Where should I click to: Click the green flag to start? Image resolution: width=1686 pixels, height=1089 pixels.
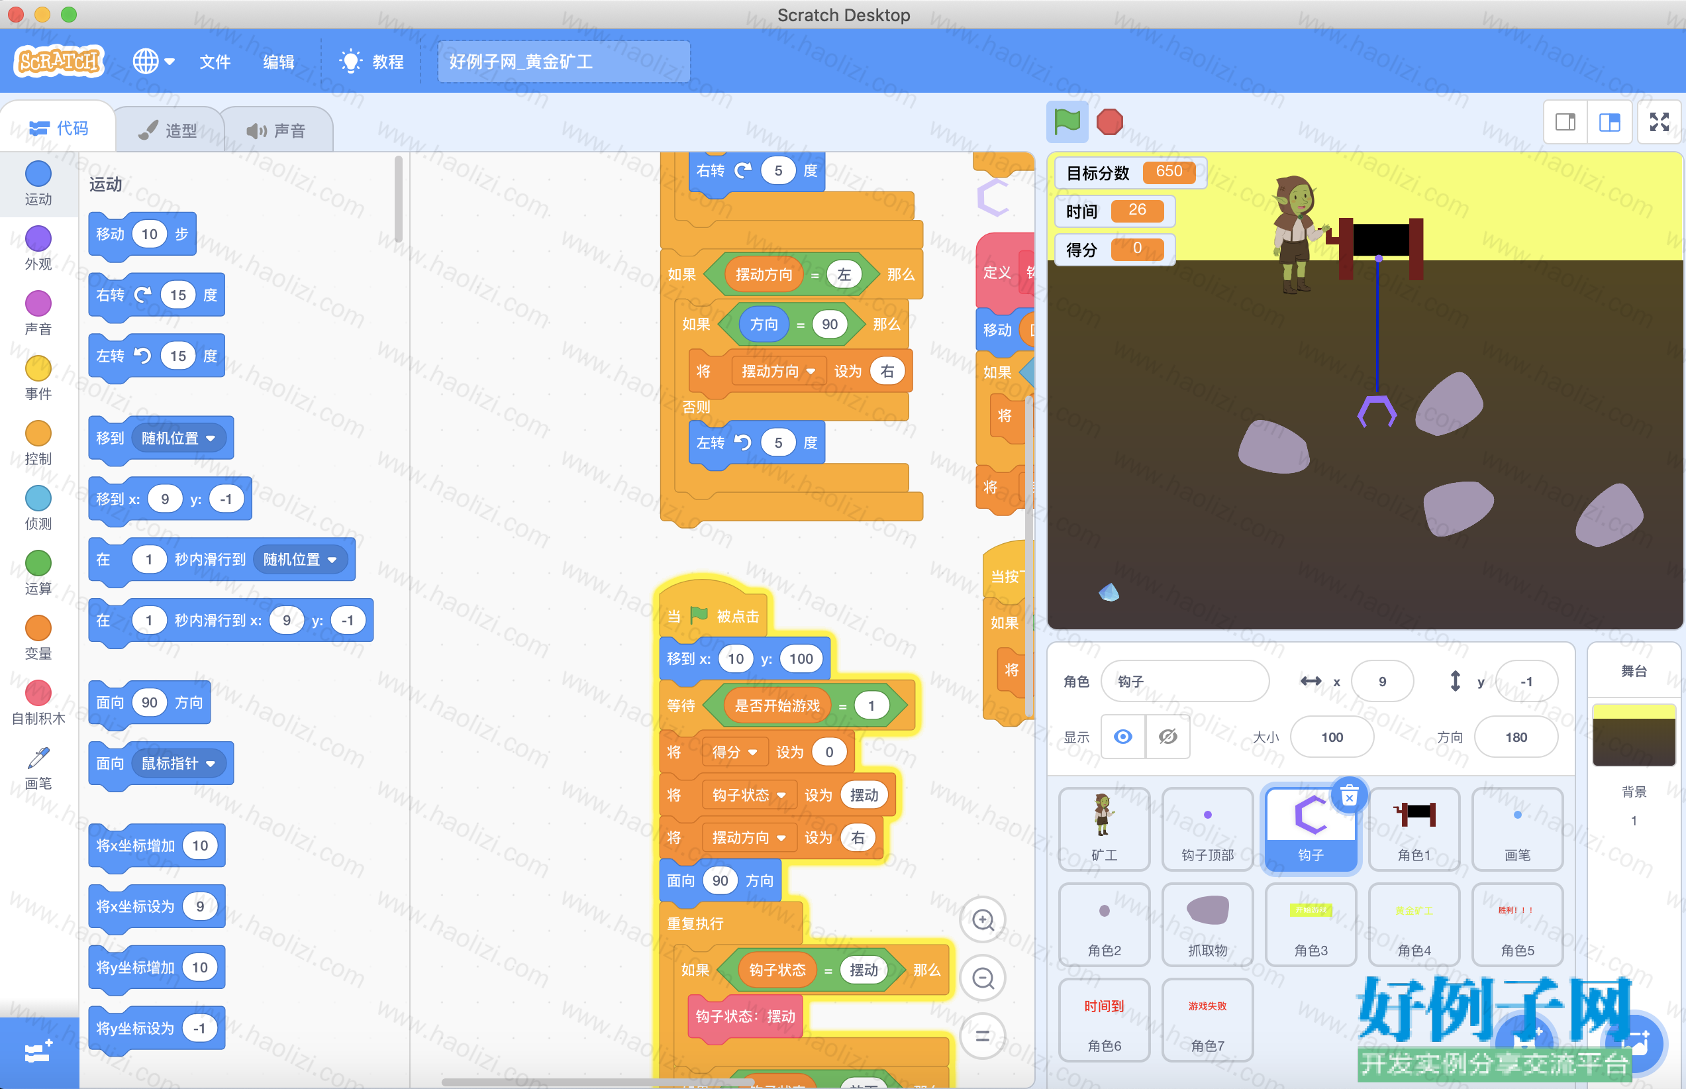click(1067, 122)
